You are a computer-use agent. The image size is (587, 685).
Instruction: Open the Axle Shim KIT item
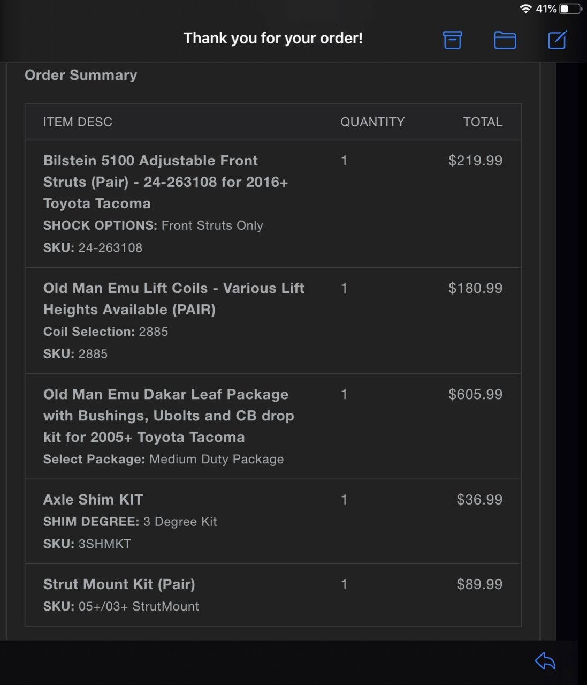93,500
